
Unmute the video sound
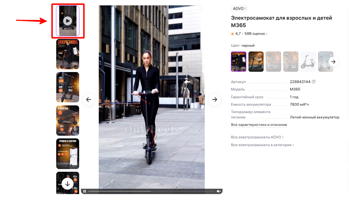[219, 191]
